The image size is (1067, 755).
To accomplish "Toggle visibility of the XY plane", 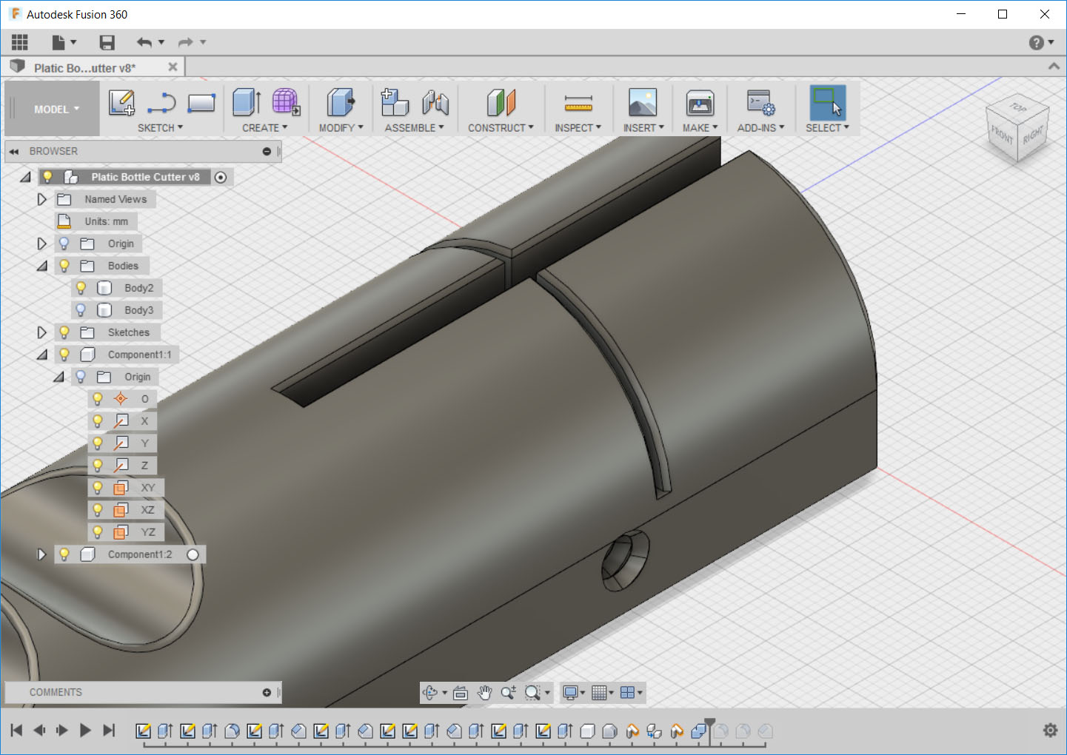I will 98,487.
